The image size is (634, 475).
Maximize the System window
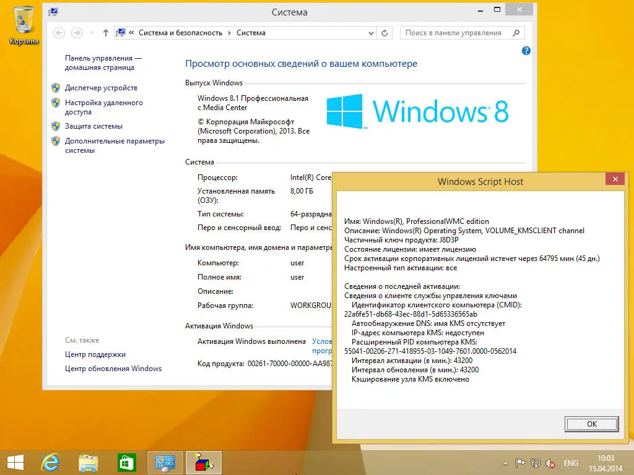click(x=497, y=10)
